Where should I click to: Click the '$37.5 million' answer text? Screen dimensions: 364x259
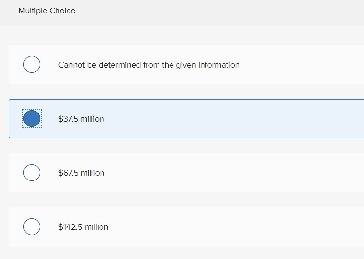coord(81,119)
